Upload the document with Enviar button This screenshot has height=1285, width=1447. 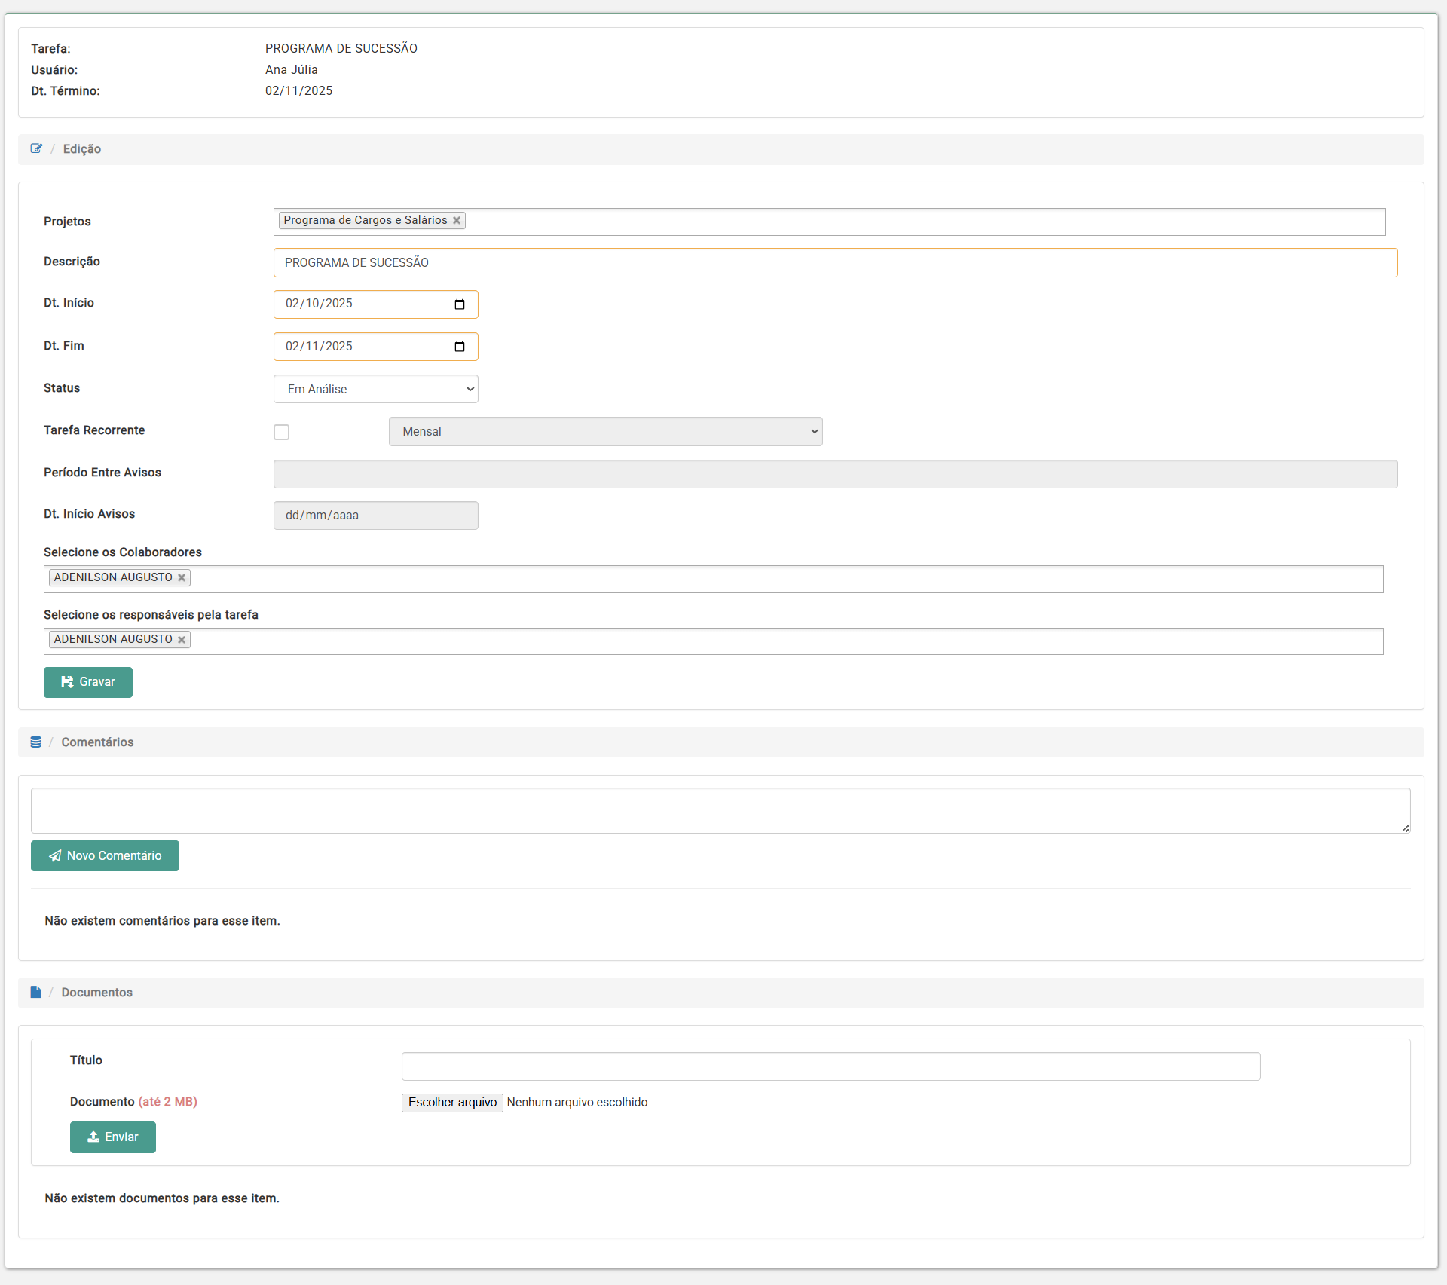113,1137
